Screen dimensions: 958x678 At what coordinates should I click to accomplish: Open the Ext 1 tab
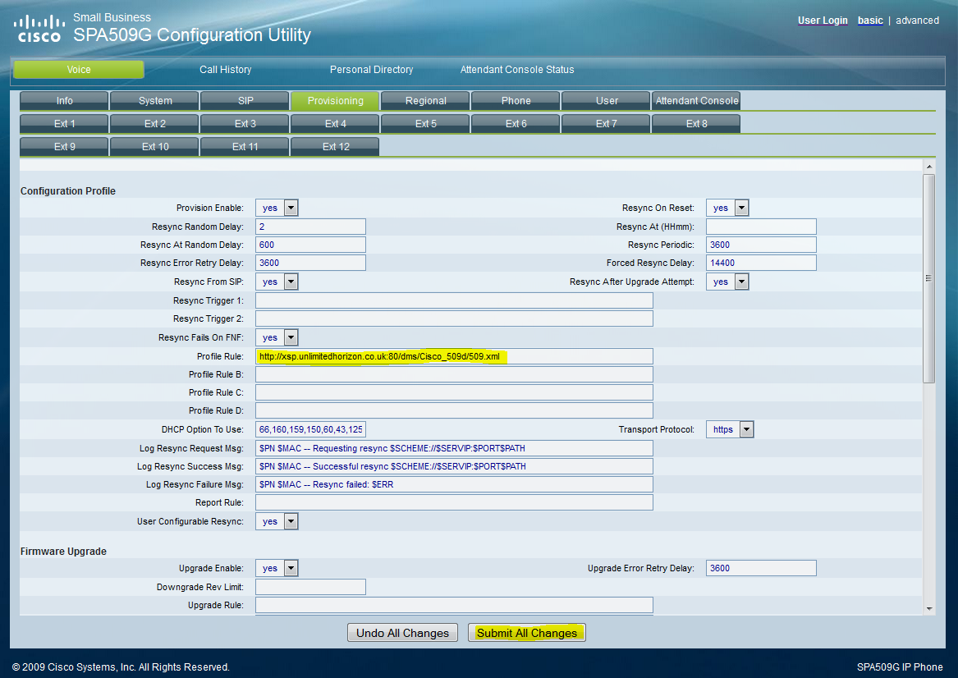[64, 123]
